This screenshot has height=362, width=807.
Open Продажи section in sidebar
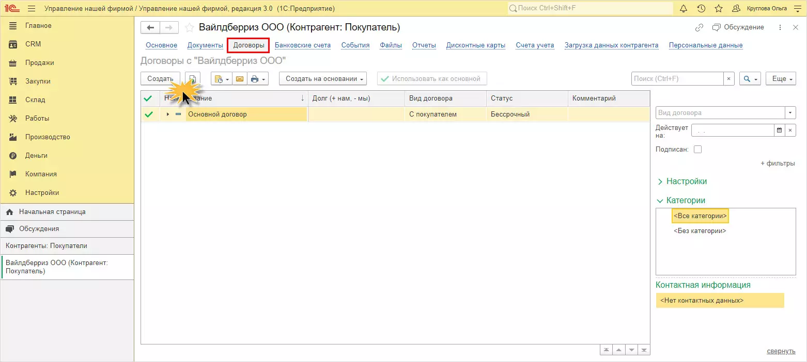pos(40,63)
